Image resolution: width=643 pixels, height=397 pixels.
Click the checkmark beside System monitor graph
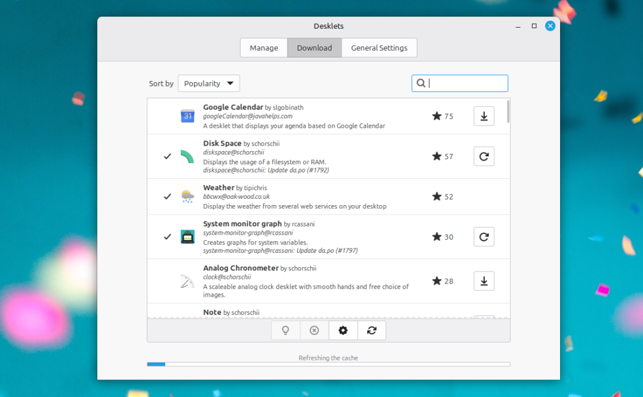(167, 236)
